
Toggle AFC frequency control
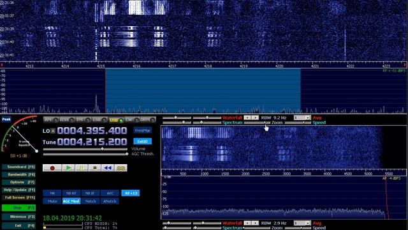click(x=110, y=193)
